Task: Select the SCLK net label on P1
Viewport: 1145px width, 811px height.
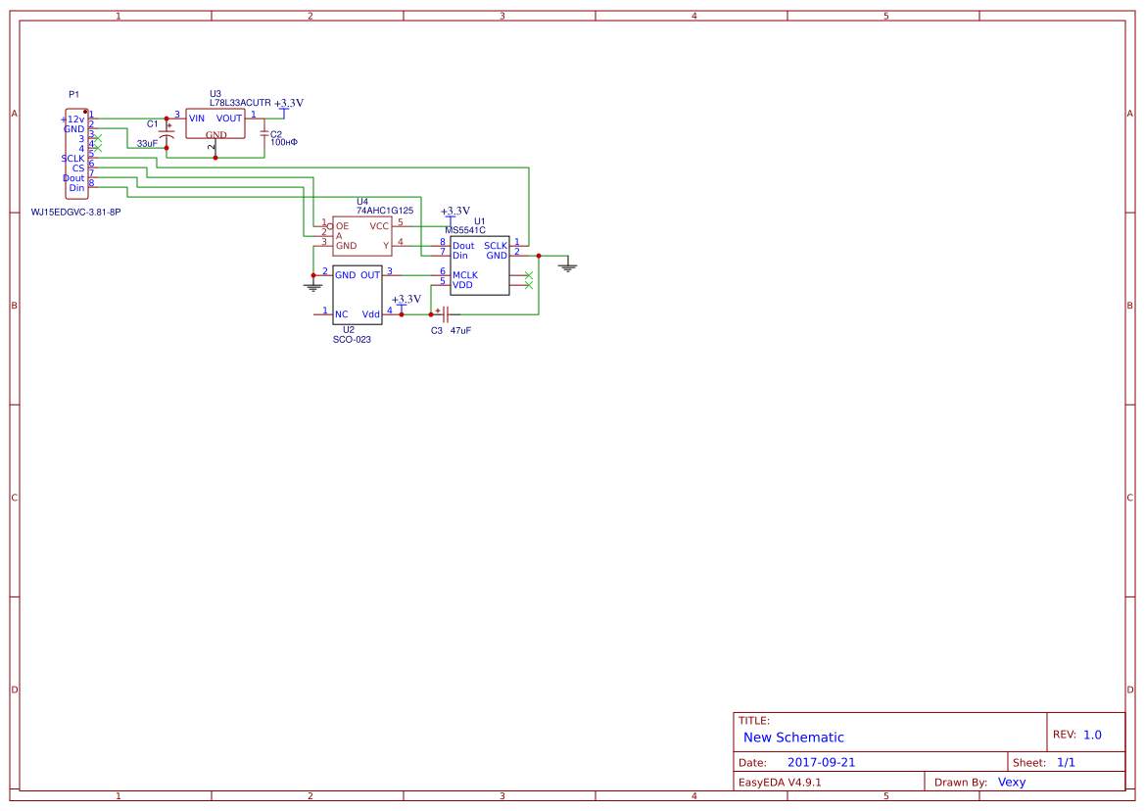Action: pos(72,159)
